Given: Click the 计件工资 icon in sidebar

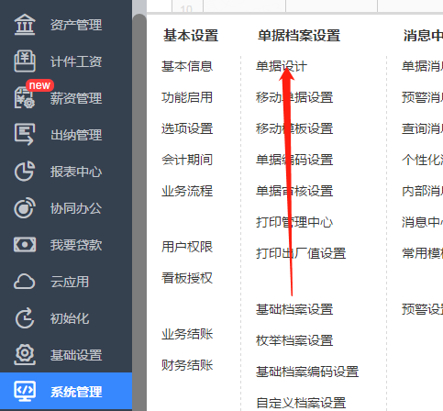Looking at the screenshot, I should [x=25, y=61].
